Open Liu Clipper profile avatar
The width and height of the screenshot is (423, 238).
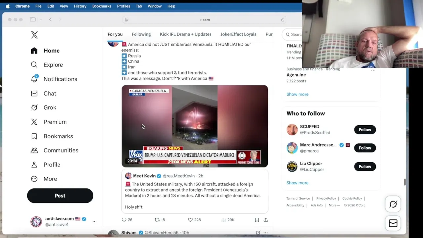[x=292, y=167]
